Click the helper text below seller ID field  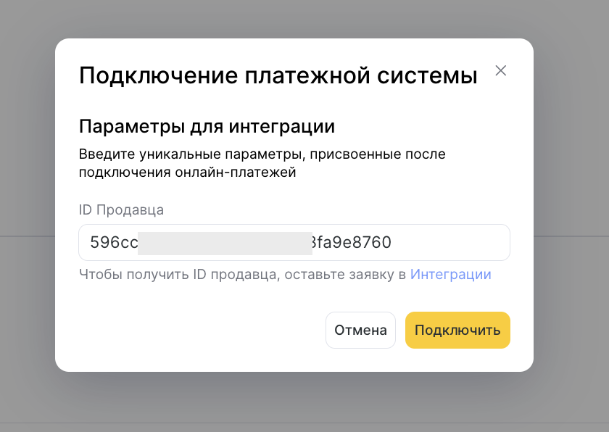point(244,275)
